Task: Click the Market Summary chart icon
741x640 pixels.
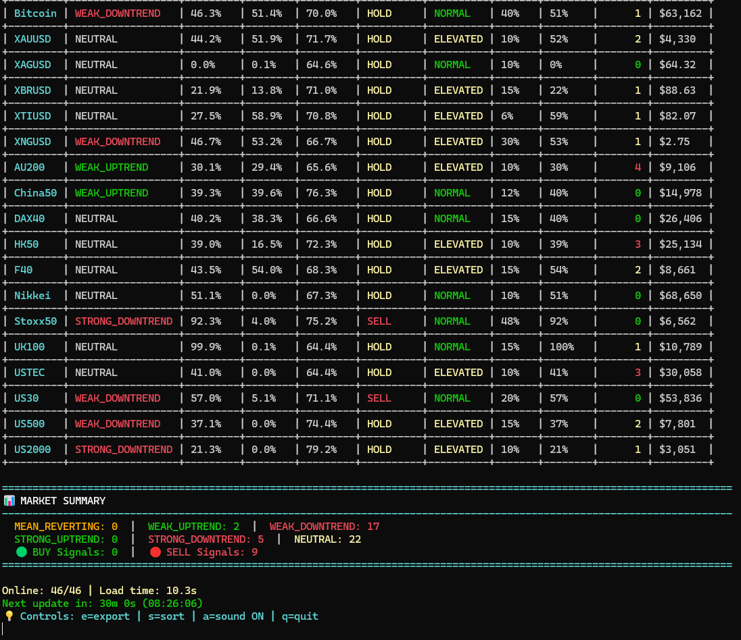Action: [x=9, y=501]
